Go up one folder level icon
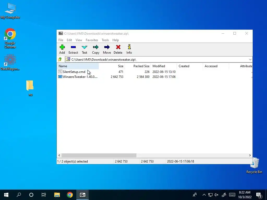 click(60, 59)
